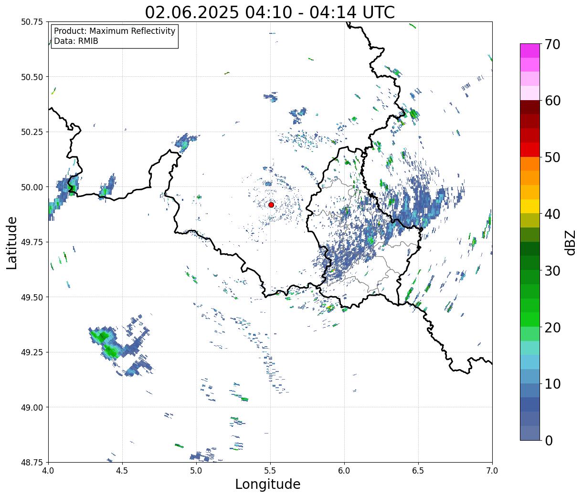This screenshot has width=582, height=496.
Task: Click the longitude tick label 4.5
Action: point(122,471)
